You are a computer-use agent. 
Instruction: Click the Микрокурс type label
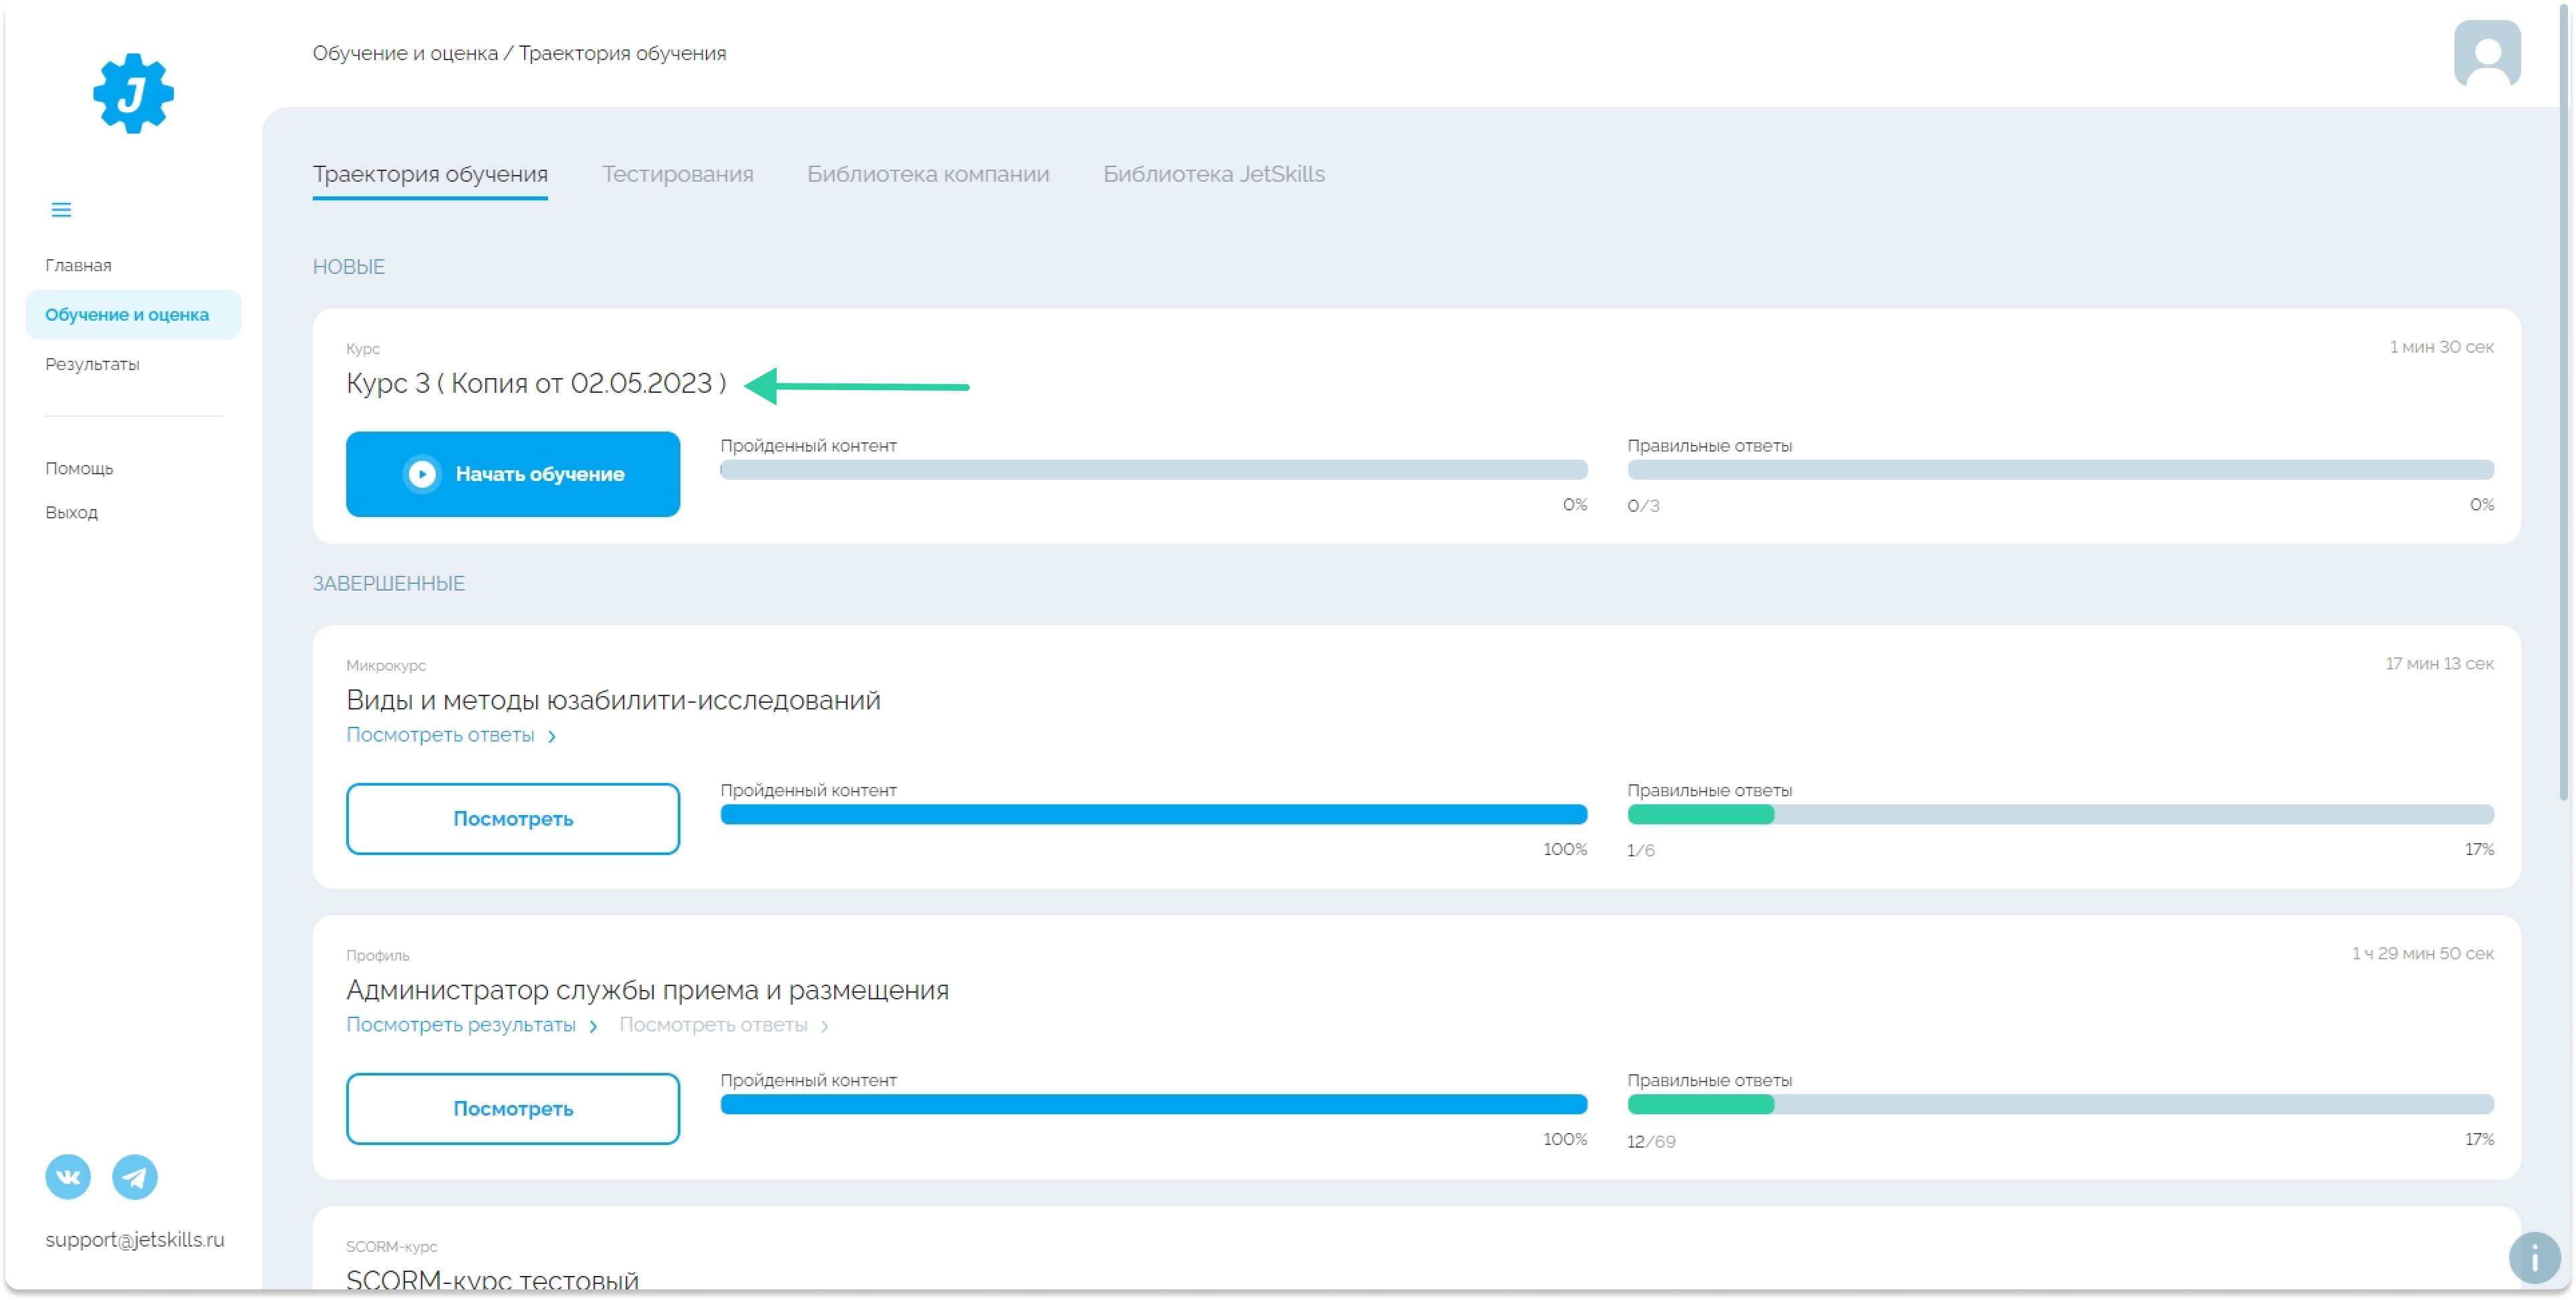pos(385,665)
